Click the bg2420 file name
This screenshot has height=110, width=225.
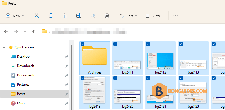point(128,106)
